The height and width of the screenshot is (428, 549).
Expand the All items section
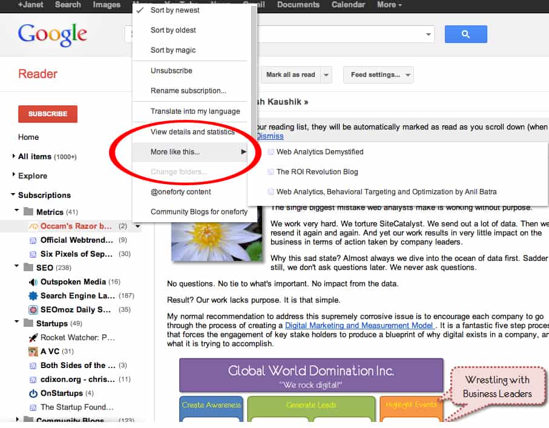click(14, 156)
